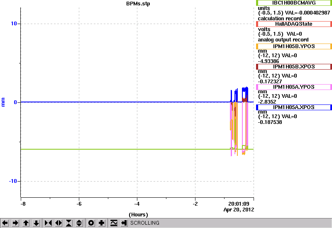
Task: Click the auto-scale waveform icon
Action: click(x=114, y=223)
